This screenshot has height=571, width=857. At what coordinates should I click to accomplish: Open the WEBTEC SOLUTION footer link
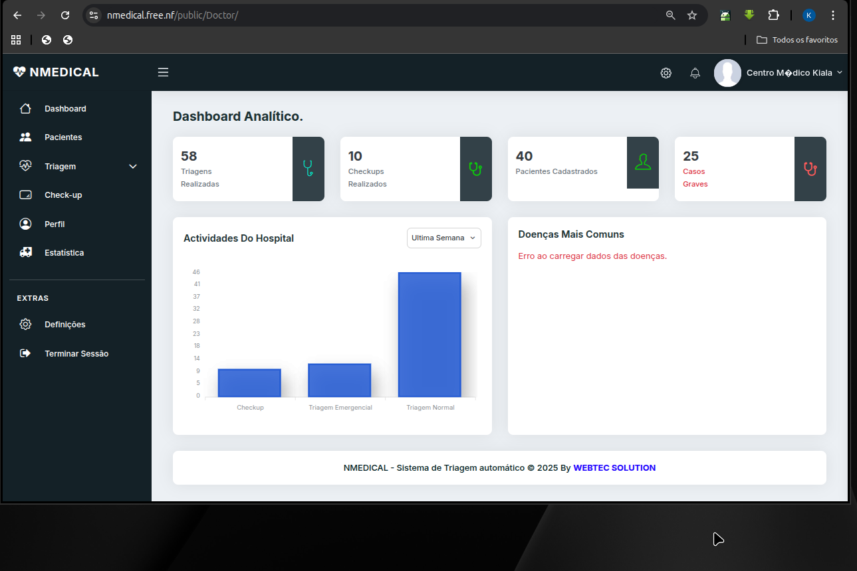[614, 468]
